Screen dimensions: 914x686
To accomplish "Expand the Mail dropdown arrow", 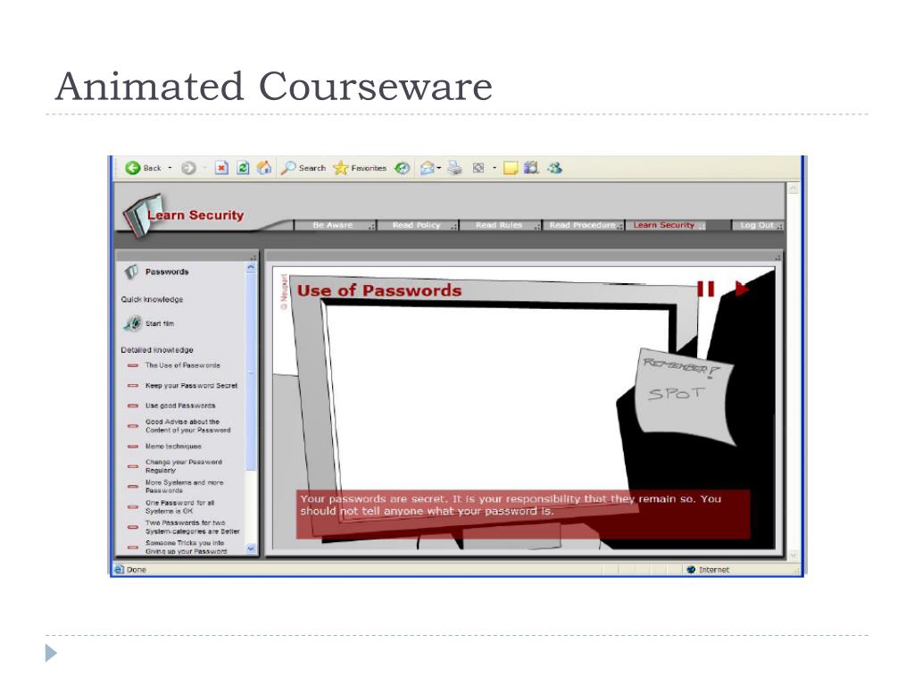I will pos(439,168).
